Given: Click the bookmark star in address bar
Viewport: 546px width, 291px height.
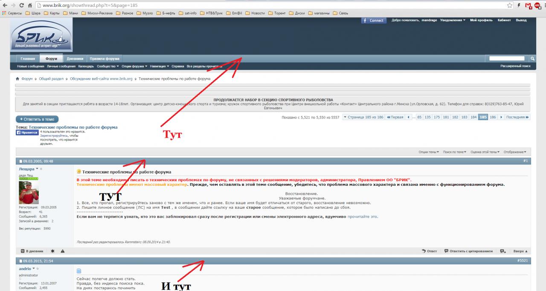Looking at the screenshot, I should point(510,6).
